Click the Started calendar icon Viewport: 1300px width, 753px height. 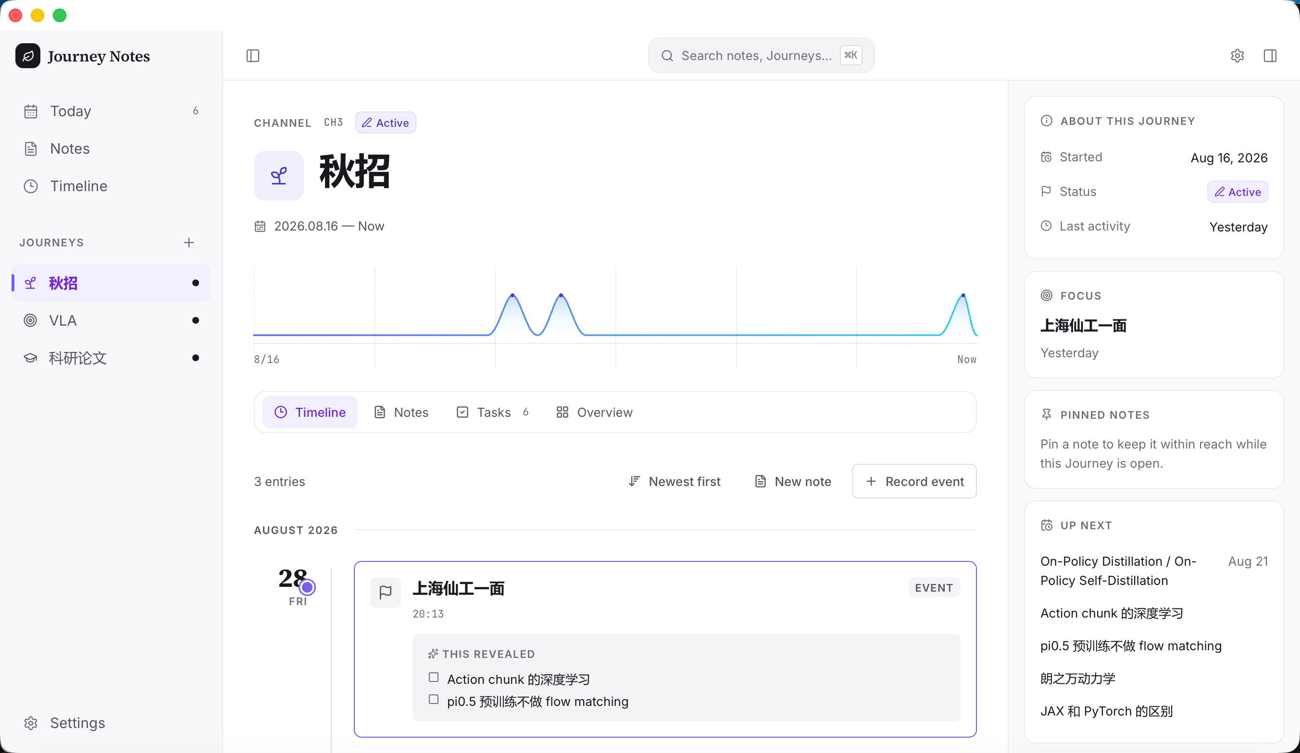(x=1046, y=157)
